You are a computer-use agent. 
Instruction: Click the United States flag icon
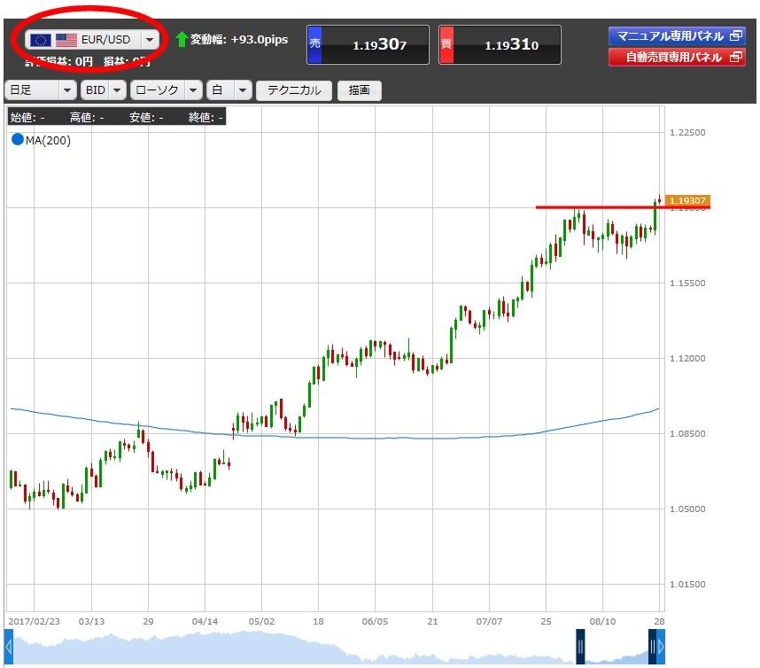(x=66, y=40)
